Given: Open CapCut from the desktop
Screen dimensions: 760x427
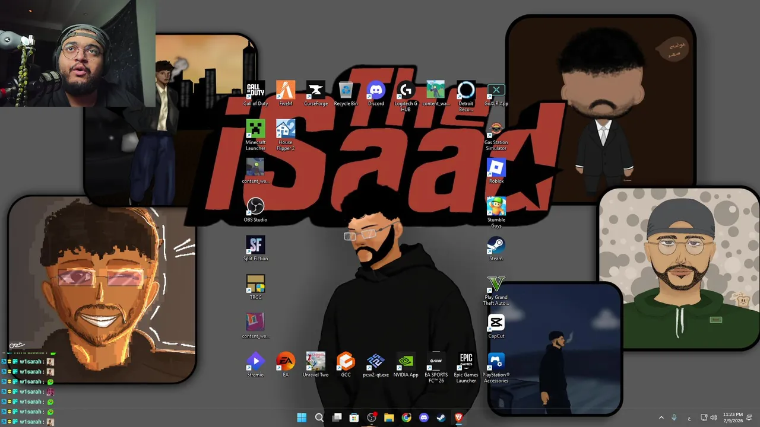Looking at the screenshot, I should click(496, 326).
